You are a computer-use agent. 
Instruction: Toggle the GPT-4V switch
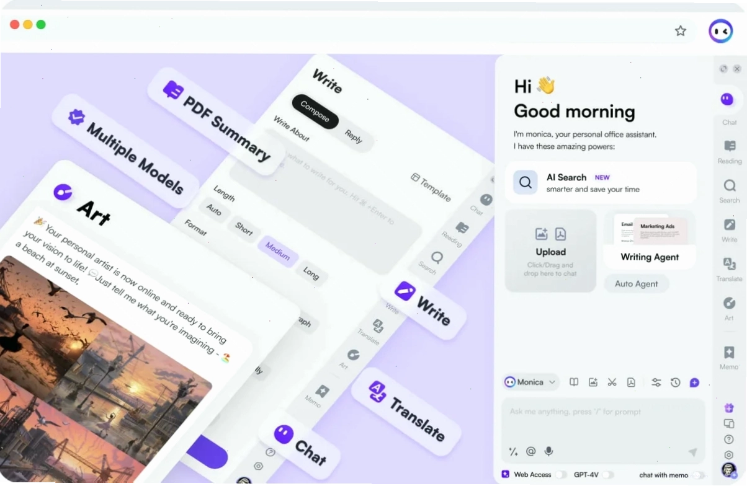607,475
